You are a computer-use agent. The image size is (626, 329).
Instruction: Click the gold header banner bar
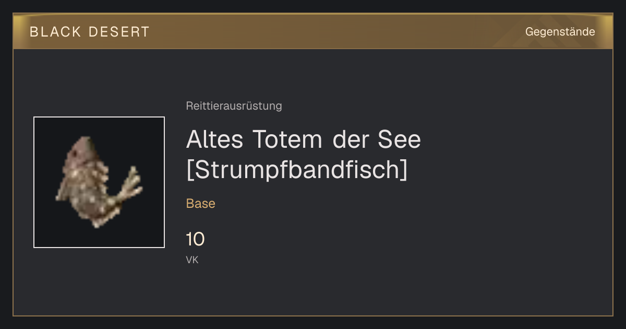point(313,31)
